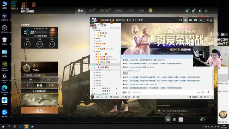Open the third PUBG top navigation tab
This screenshot has height=129, width=229.
pyautogui.click(x=104, y=11)
